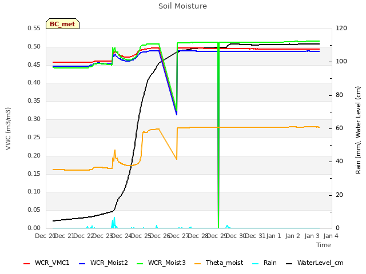Click the black WaterLevel_cm legend swatch
Viewport: 366px width, 274px height.
coord(289,264)
